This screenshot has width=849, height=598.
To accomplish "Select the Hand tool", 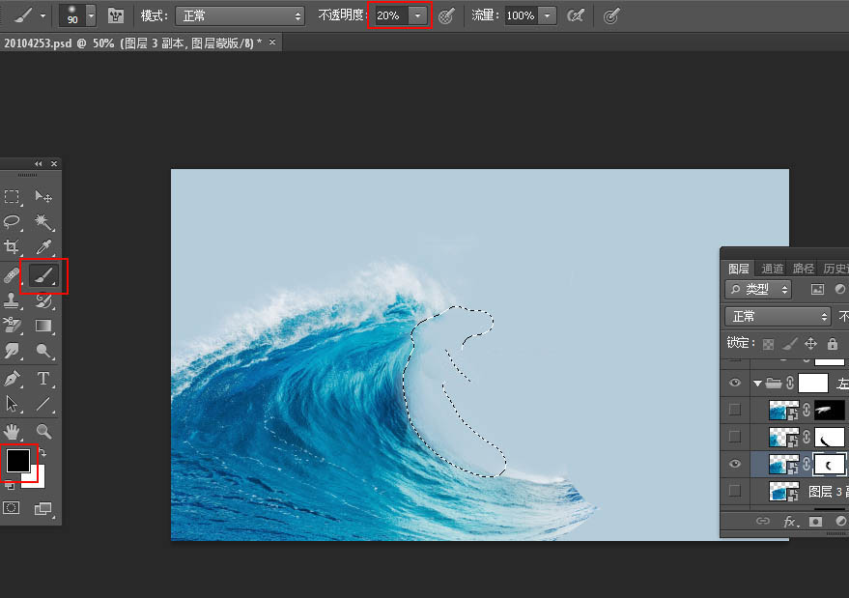I will pos(12,432).
